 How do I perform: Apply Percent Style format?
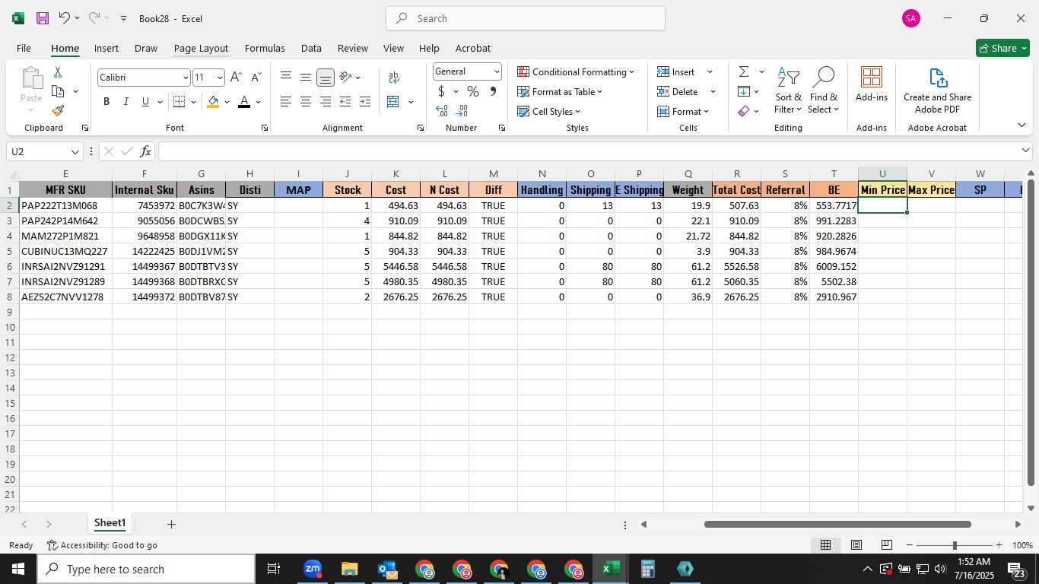473,91
